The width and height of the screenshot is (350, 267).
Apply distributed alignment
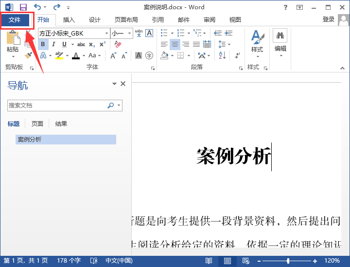[207, 44]
